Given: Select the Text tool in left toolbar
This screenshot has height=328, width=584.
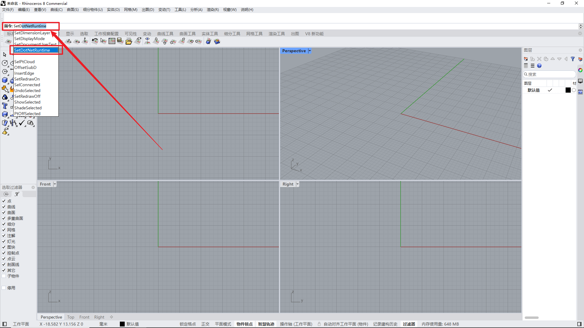Looking at the screenshot, I should (5, 106).
